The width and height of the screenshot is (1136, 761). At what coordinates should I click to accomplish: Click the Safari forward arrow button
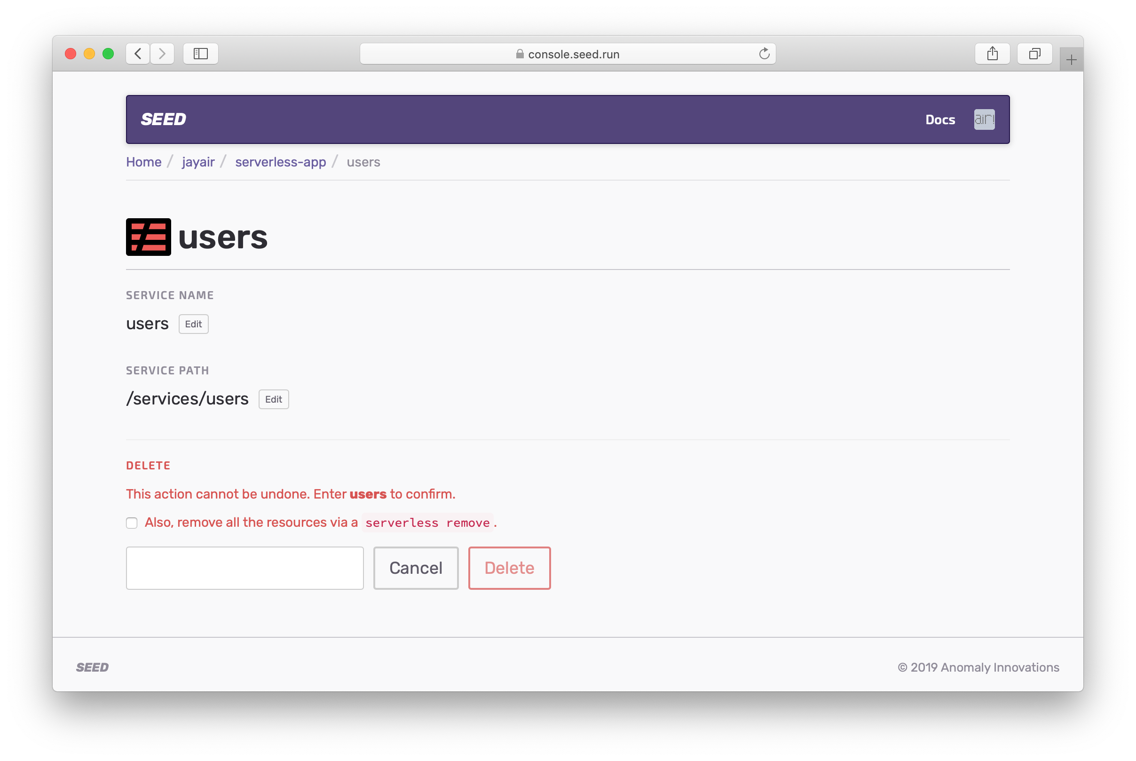pyautogui.click(x=162, y=54)
